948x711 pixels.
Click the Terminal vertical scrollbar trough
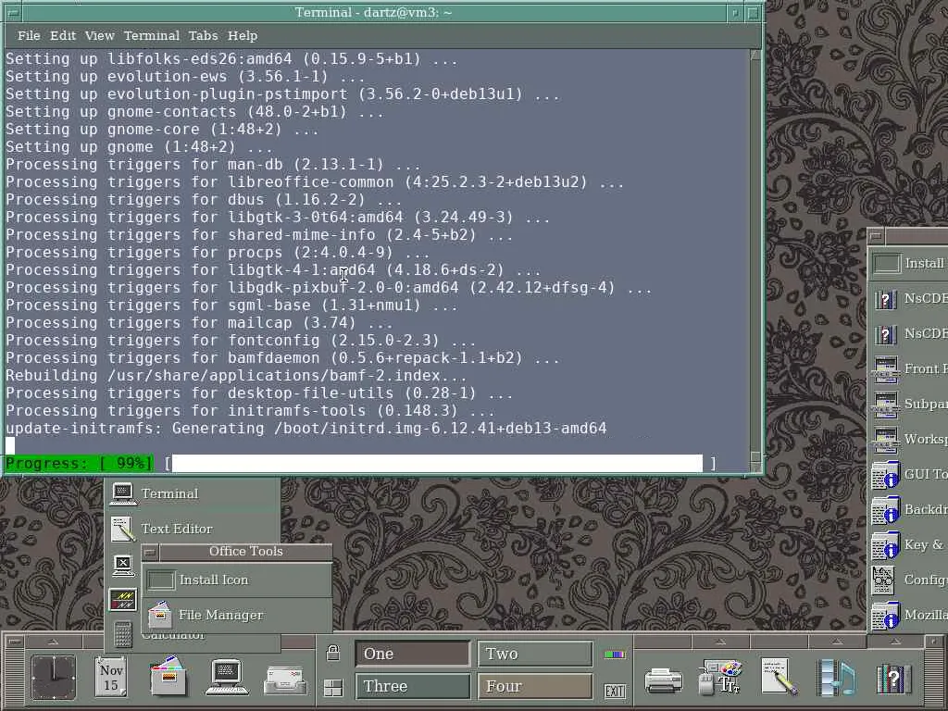[755, 254]
